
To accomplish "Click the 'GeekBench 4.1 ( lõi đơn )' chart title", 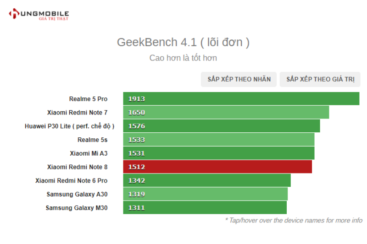I will 183,43.
